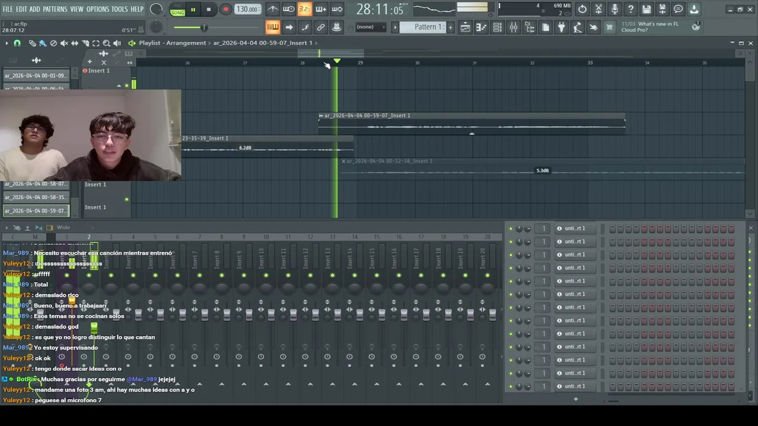This screenshot has width=758, height=426.
Task: Click the Playlist - Arrangement breadcrumb
Action: (172, 43)
